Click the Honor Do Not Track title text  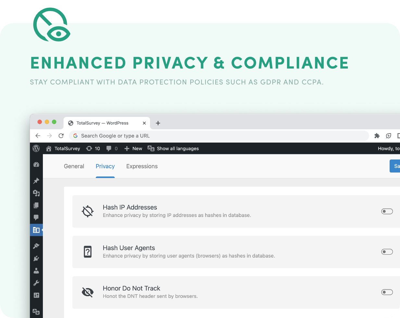(x=131, y=288)
